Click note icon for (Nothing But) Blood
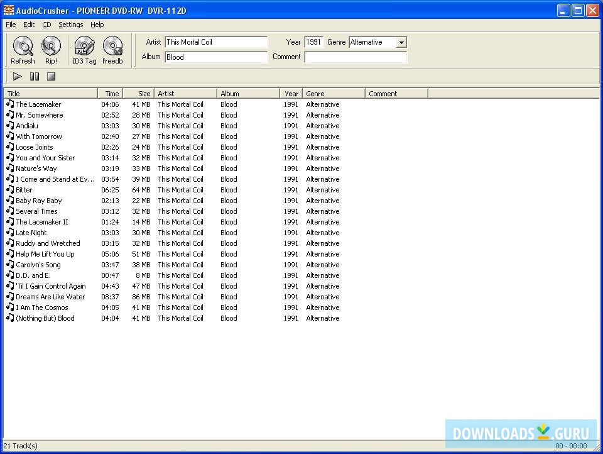 click(x=10, y=318)
